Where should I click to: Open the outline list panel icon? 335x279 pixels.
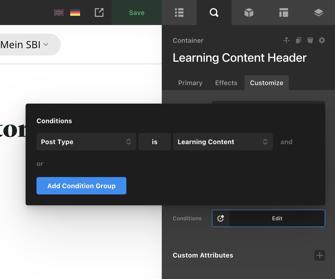(x=179, y=13)
